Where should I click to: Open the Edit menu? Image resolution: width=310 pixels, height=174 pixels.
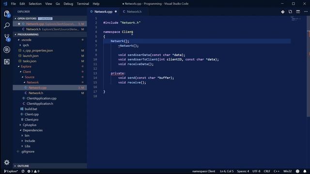click(22, 4)
